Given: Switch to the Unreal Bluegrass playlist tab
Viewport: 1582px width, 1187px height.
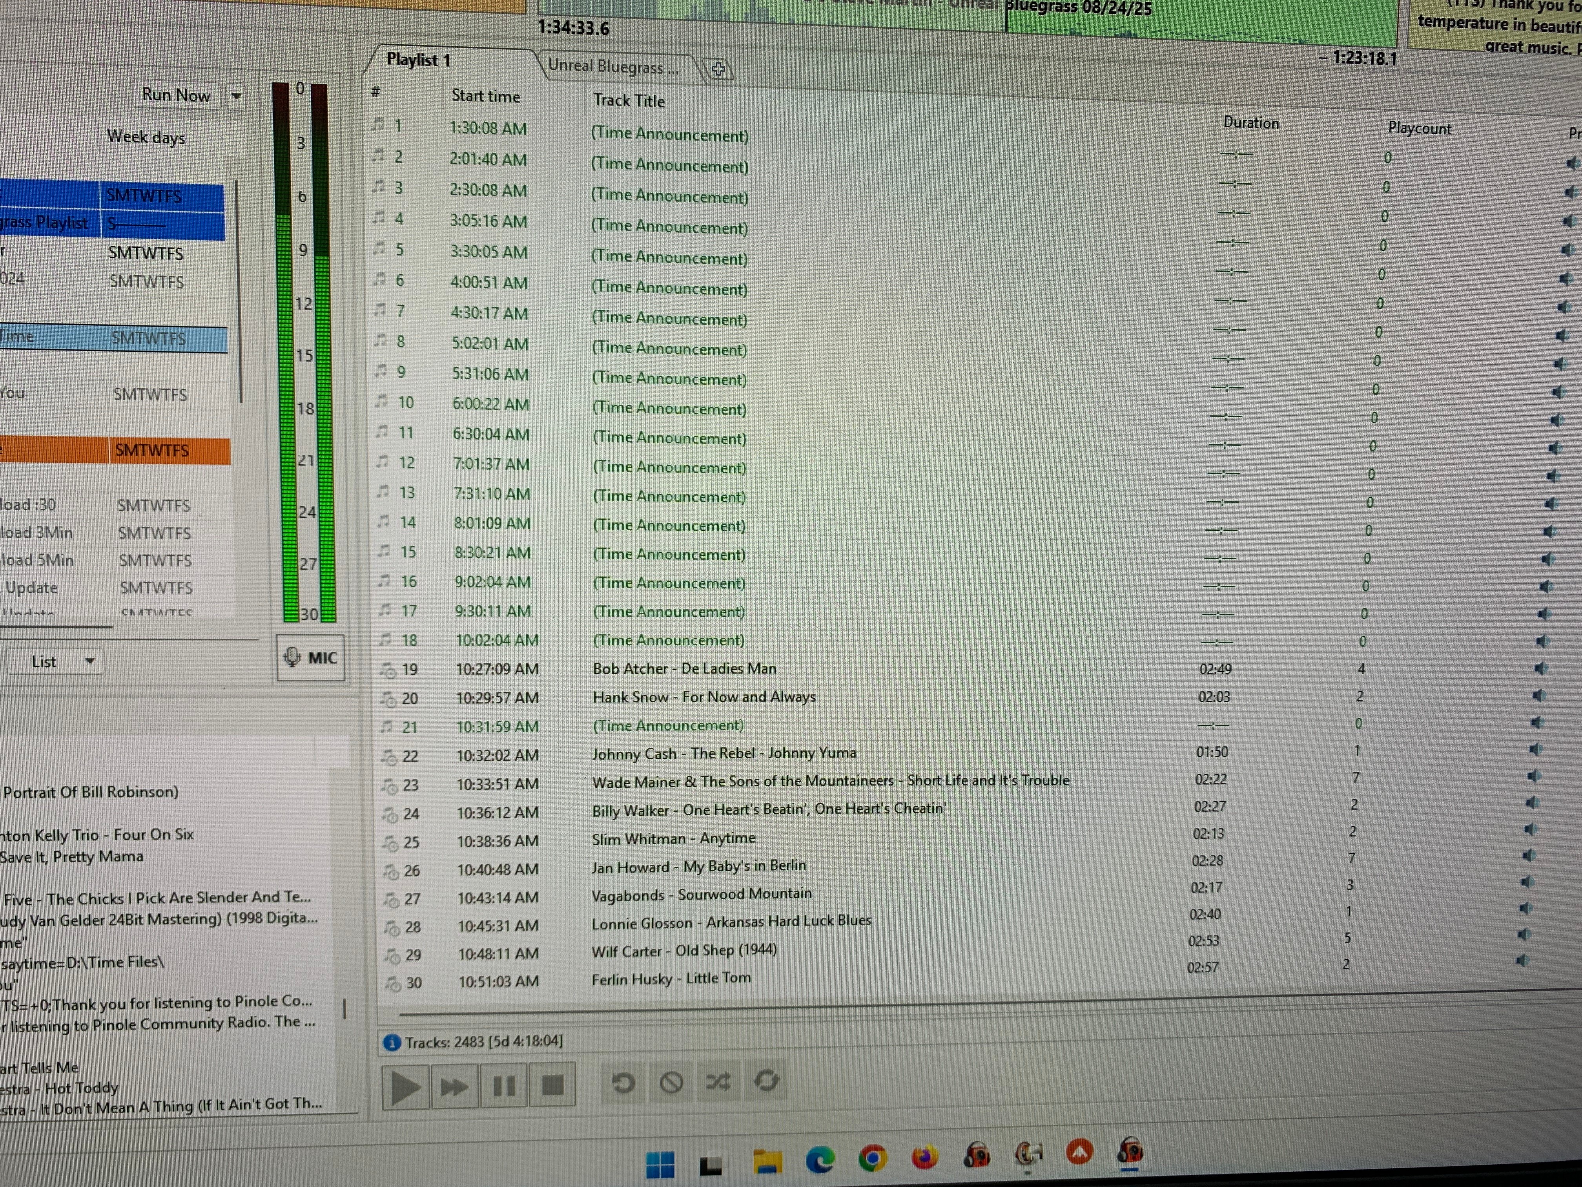Looking at the screenshot, I should tap(613, 67).
